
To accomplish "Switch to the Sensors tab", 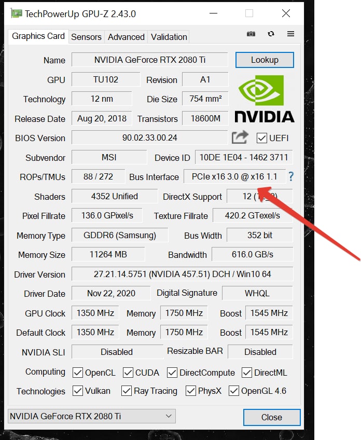I will coord(87,37).
